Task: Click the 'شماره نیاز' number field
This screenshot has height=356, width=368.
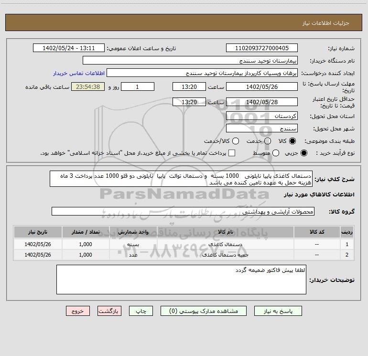Action: click(261, 48)
